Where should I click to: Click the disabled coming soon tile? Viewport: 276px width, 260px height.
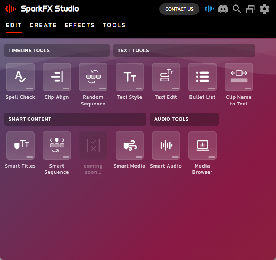[93, 146]
